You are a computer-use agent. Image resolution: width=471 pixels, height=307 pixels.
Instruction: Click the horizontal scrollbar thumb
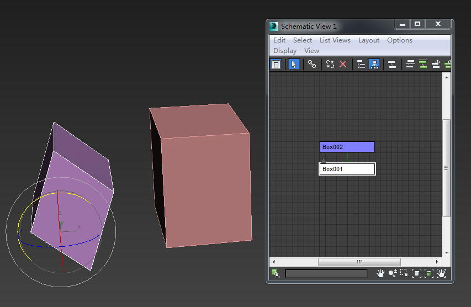pos(359,262)
